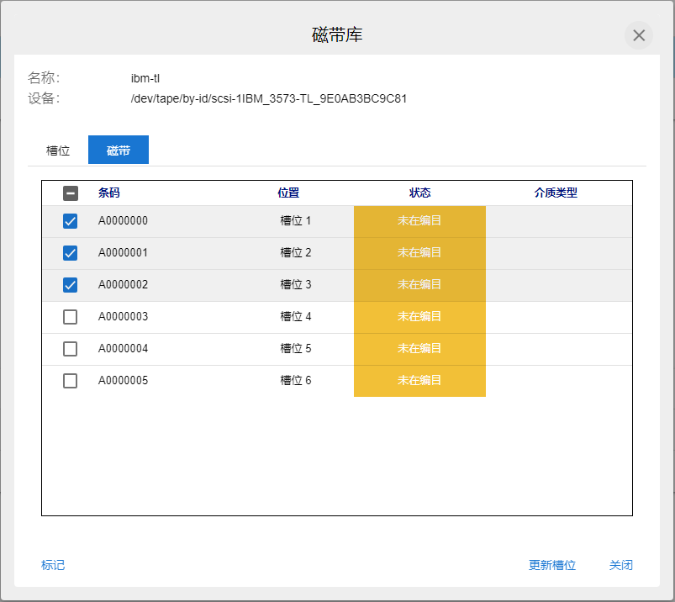The width and height of the screenshot is (675, 602).
Task: Click the 标记 button
Action: pyautogui.click(x=53, y=565)
